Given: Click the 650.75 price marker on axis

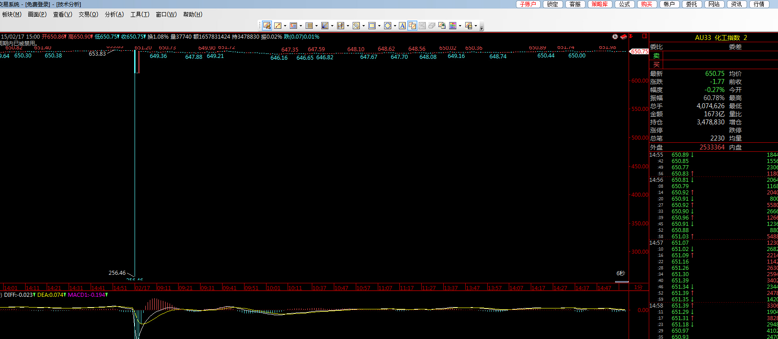Looking at the screenshot, I should coord(639,52).
